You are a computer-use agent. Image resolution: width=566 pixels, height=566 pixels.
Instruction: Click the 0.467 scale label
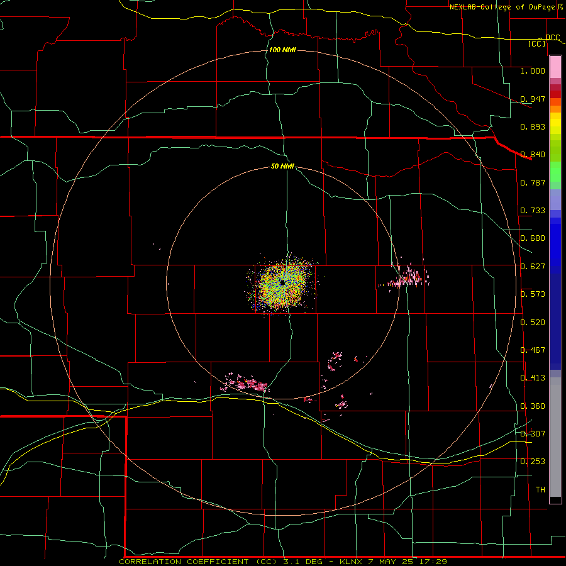point(533,350)
